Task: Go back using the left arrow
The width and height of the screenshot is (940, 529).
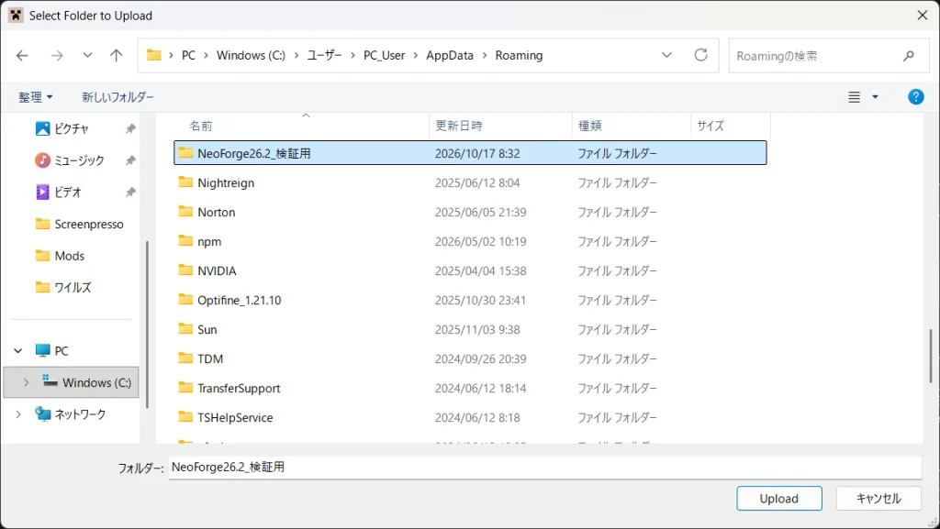Action: pyautogui.click(x=22, y=56)
